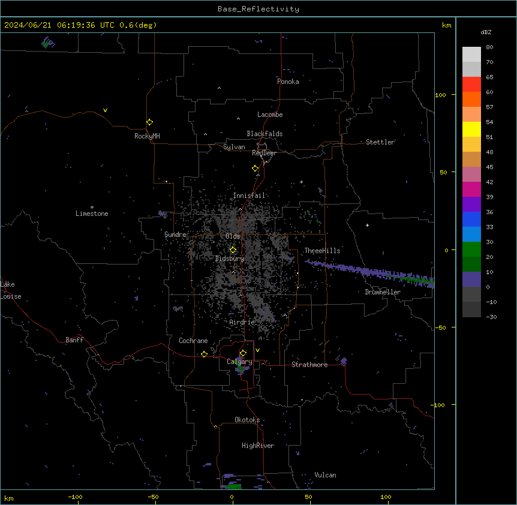The height and width of the screenshot is (505, 517).
Task: Pick the red swatch between 65 and 60
Action: (x=471, y=85)
